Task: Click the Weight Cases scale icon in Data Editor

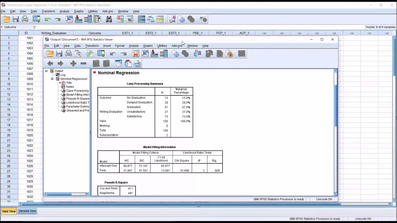Action: [x=151, y=19]
